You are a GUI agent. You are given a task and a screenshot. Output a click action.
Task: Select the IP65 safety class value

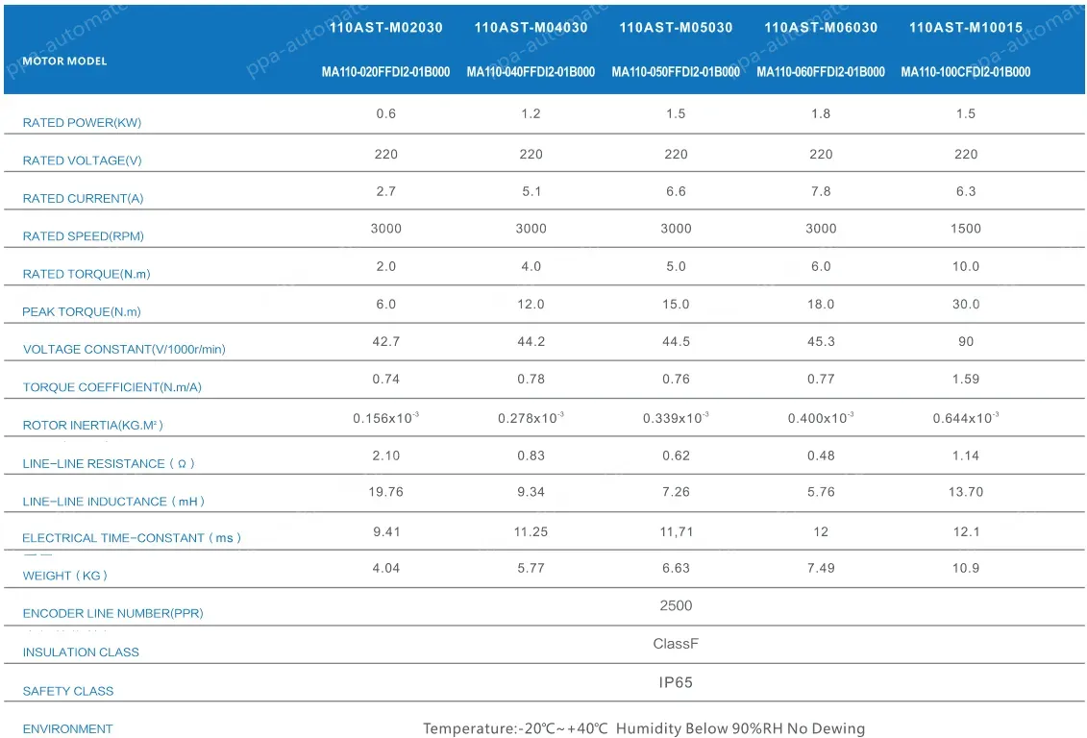(x=676, y=683)
